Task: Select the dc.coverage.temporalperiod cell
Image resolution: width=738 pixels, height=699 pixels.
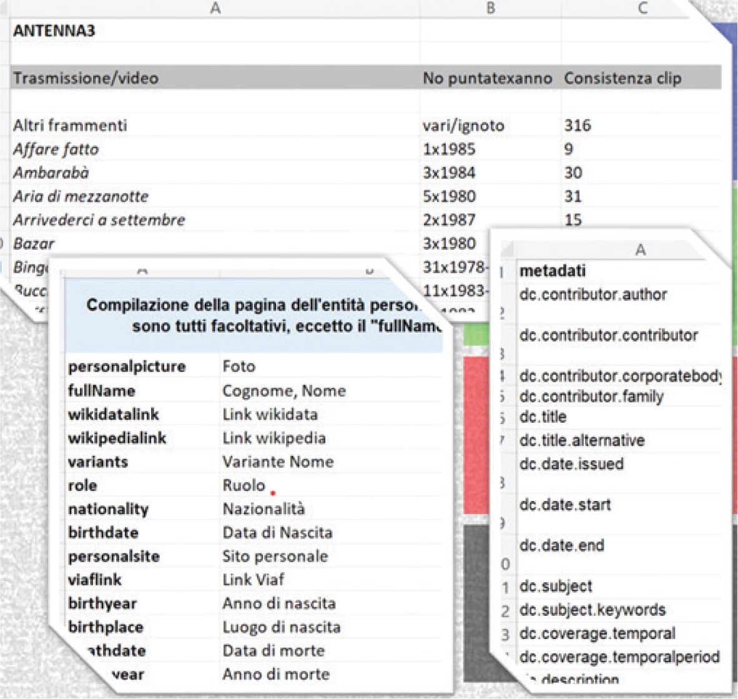Action: click(619, 657)
